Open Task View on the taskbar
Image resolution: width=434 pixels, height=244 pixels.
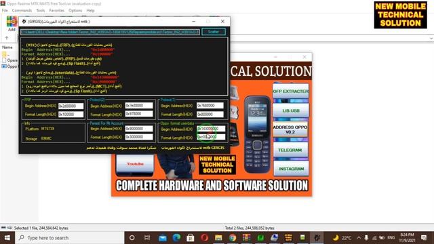point(147,238)
